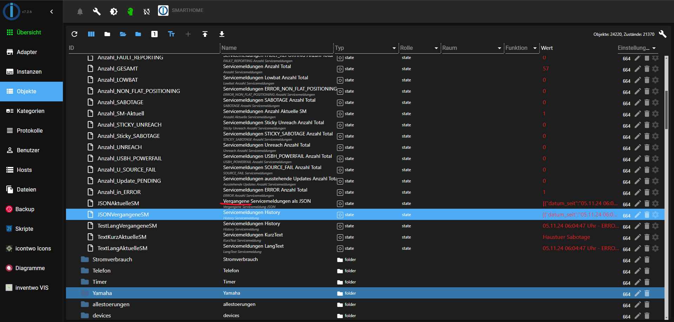Edit the JSONVergangeneSM object

point(638,215)
